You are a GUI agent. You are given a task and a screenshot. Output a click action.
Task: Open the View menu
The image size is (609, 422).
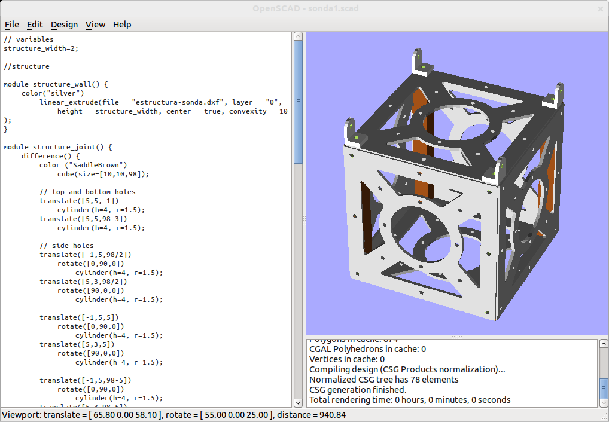[x=95, y=25]
